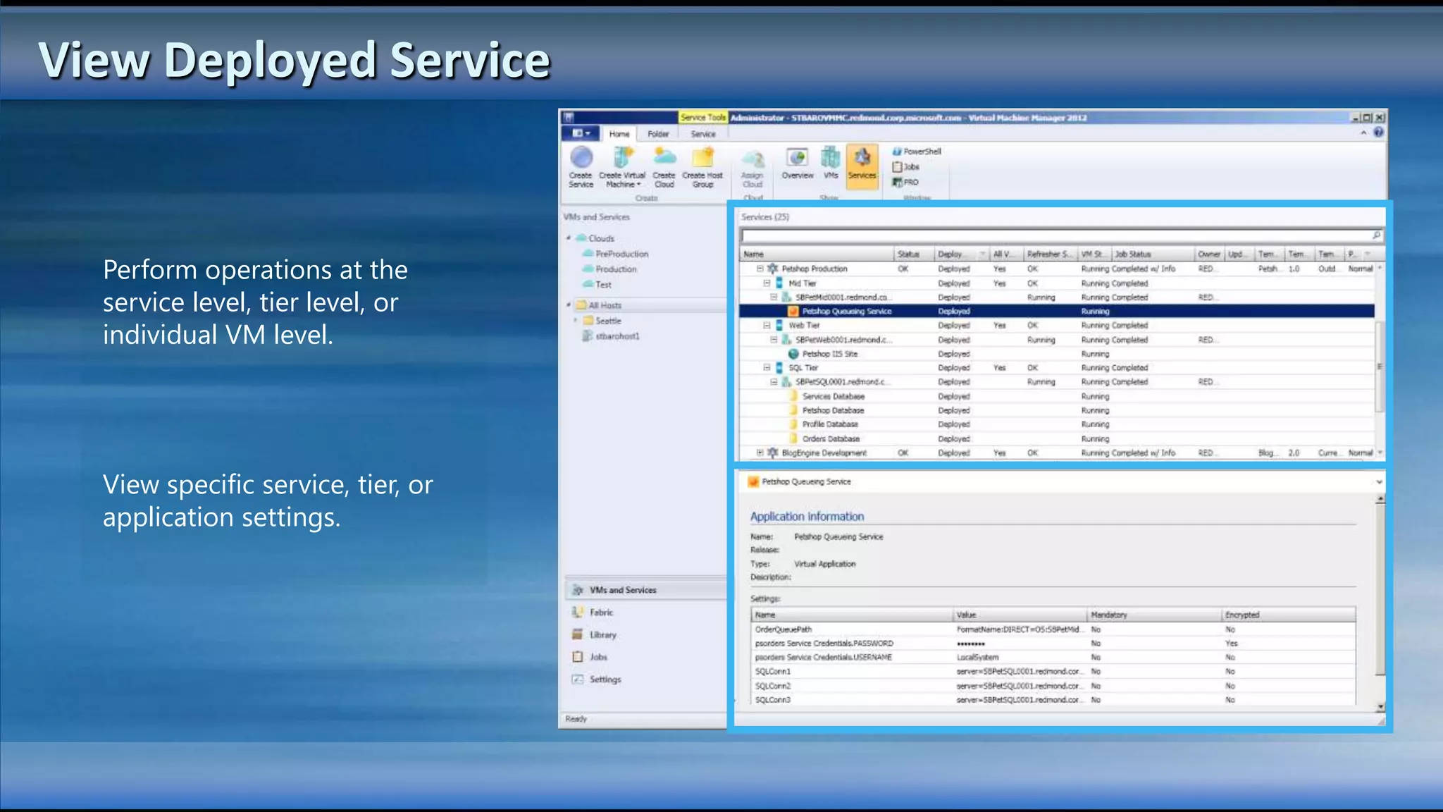Screen dimensions: 1443x812
Task: Collapse the Petshop Queueing Service details pane
Action: [1379, 482]
